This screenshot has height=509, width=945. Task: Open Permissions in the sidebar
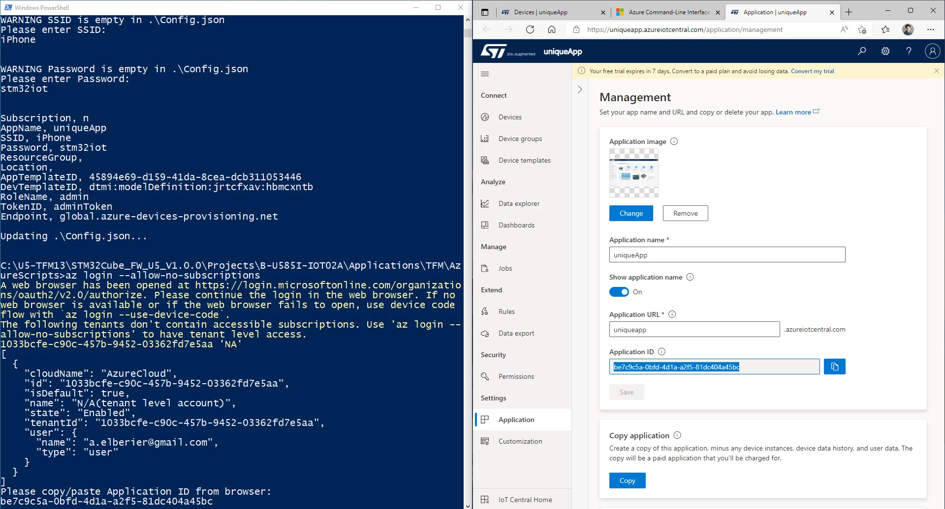tap(522, 376)
